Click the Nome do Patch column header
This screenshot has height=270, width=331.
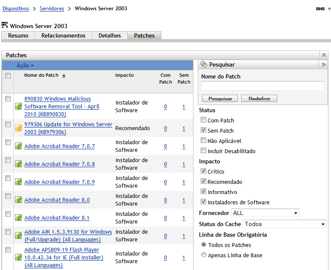[x=41, y=75]
